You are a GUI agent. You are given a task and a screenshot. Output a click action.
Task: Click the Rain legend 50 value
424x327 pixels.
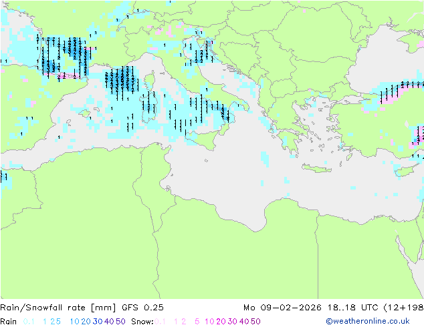[120, 322]
